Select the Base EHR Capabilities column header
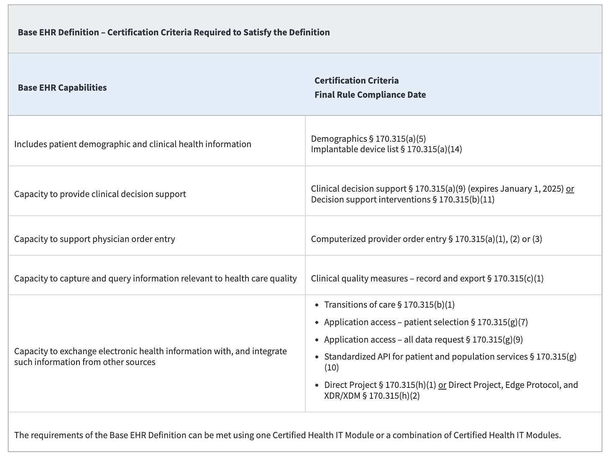The height and width of the screenshot is (459, 609). (62, 88)
